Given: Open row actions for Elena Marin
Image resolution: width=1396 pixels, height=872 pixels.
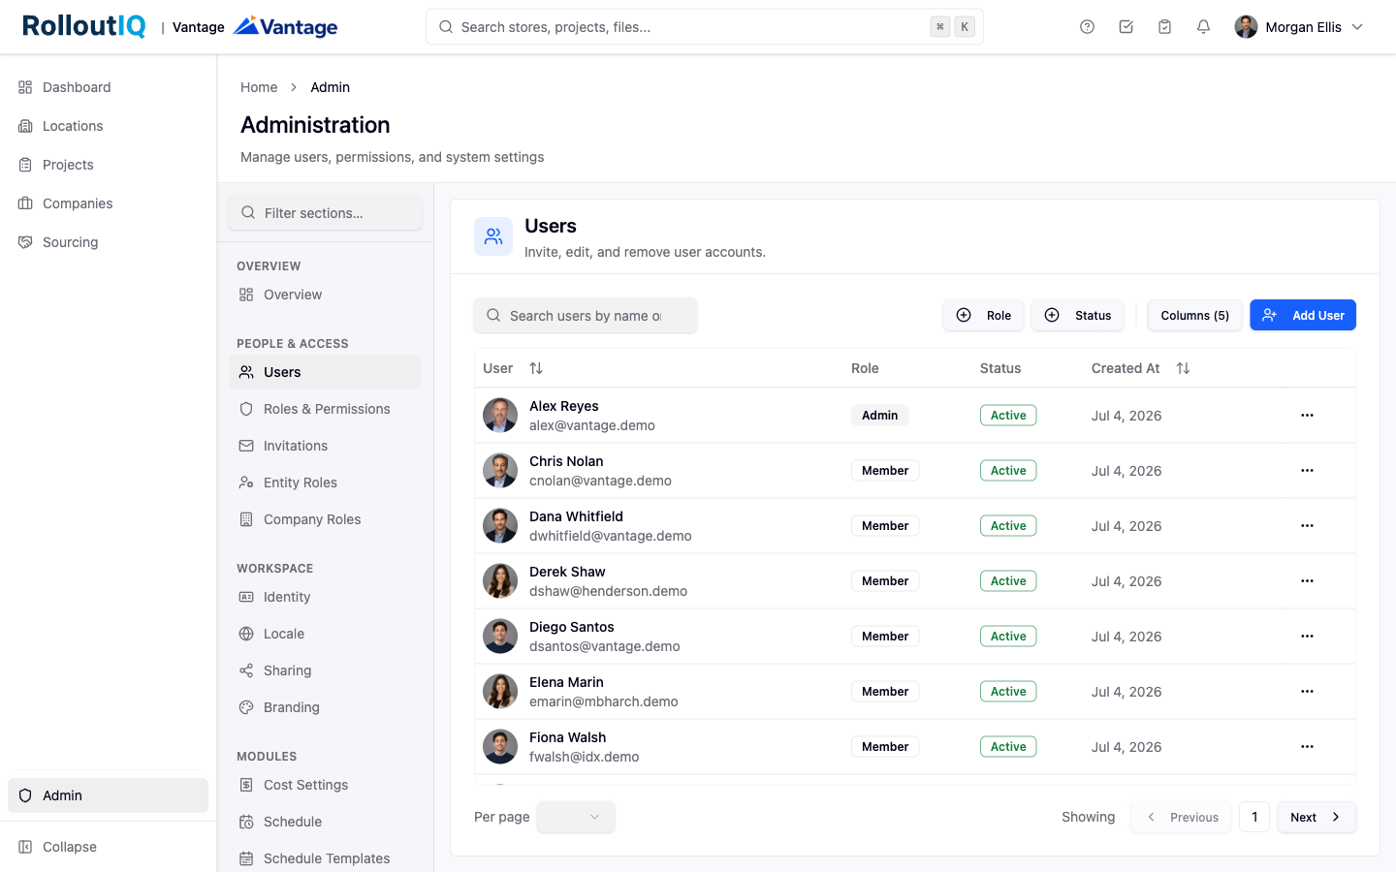Looking at the screenshot, I should (x=1307, y=691).
